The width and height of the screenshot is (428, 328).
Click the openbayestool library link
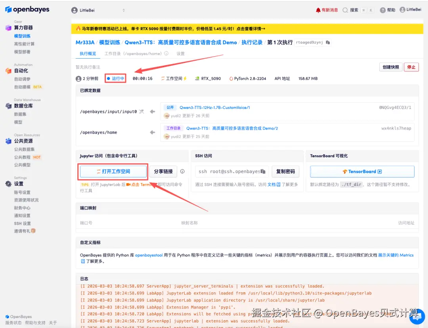point(149,255)
